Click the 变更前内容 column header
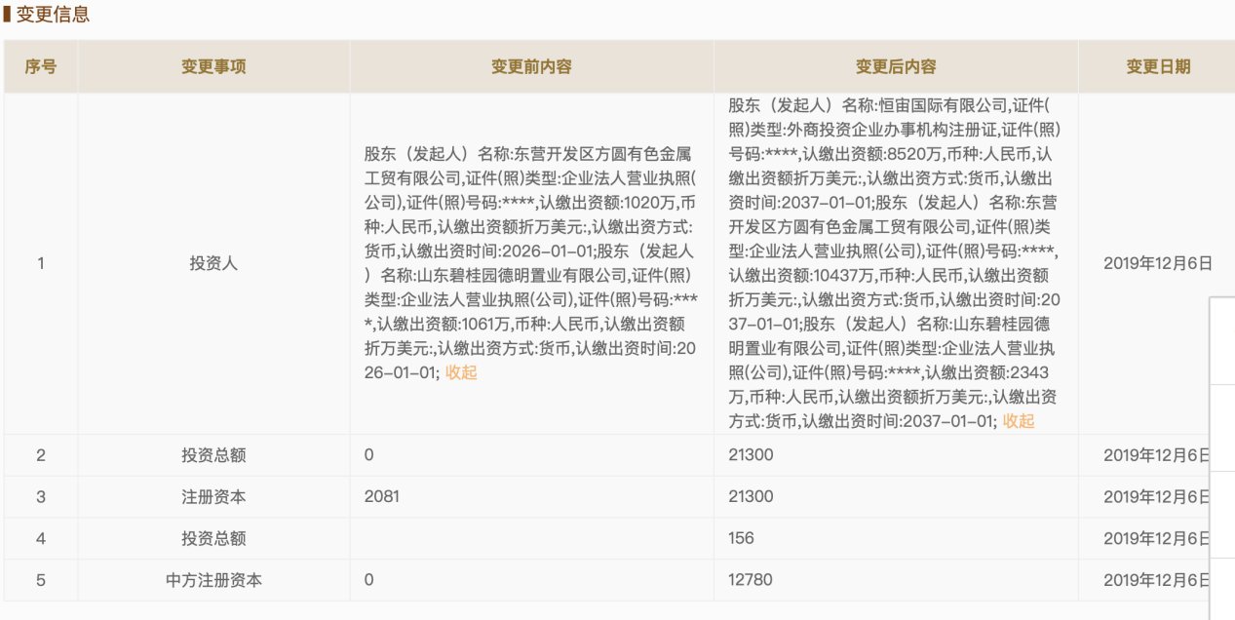 tap(531, 67)
